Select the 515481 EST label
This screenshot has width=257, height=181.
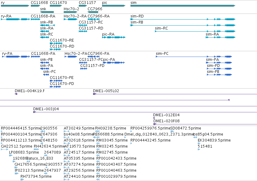(x=205, y=146)
